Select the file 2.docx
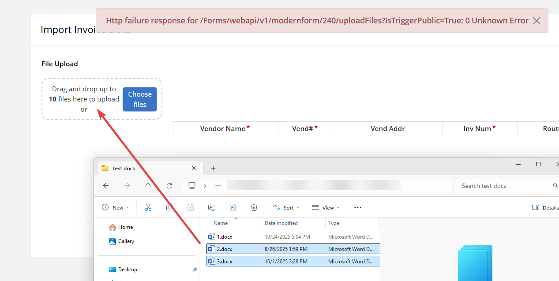559x281 pixels. tap(293, 249)
